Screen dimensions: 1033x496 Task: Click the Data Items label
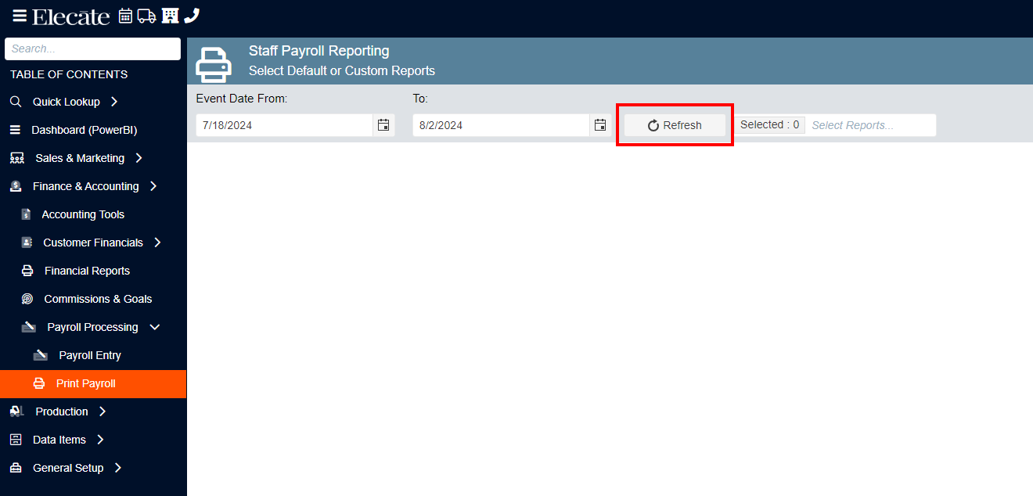click(x=59, y=440)
